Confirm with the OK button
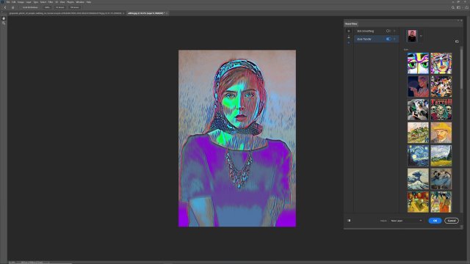Screen dimensions: 470x264 tap(435, 221)
